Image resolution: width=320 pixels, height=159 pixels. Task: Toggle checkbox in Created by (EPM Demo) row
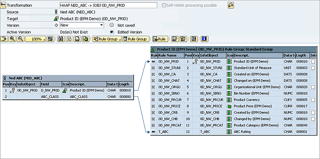(x=313, y=113)
